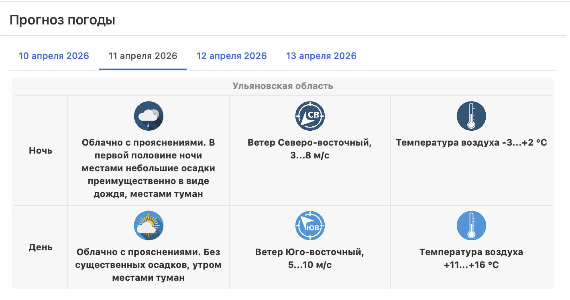The height and width of the screenshot is (300, 570).
Task: Click the light blue daytime thermometer icon
Action: click(471, 226)
